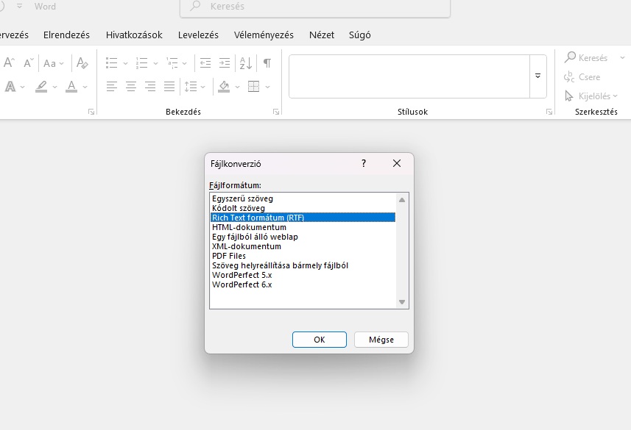Click the Sort (A-Z) icon in ribbon
This screenshot has width=631, height=430.
246,63
